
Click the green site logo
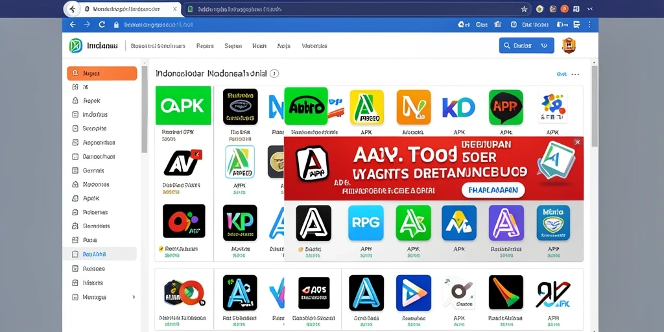76,46
